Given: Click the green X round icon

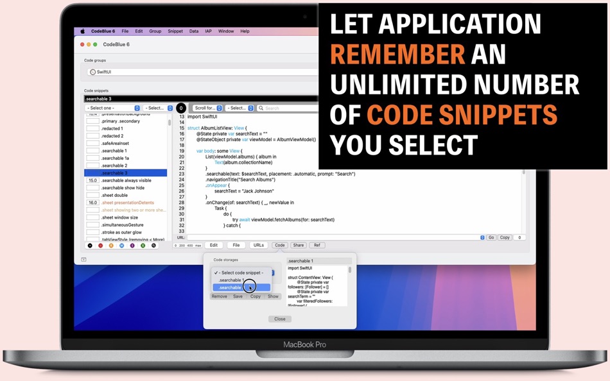Looking at the screenshot, I should (x=143, y=246).
